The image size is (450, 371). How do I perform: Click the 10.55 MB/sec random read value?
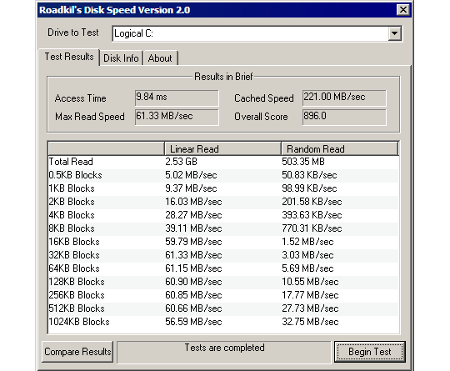(310, 282)
